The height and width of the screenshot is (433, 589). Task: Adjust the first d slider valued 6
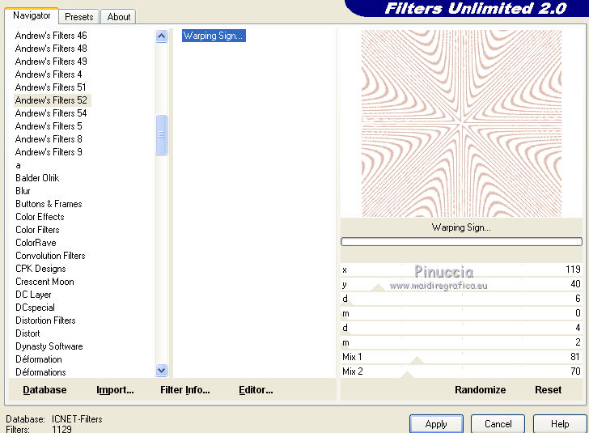[461, 299]
